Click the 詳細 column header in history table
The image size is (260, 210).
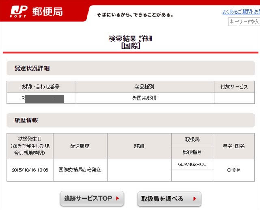(x=139, y=146)
